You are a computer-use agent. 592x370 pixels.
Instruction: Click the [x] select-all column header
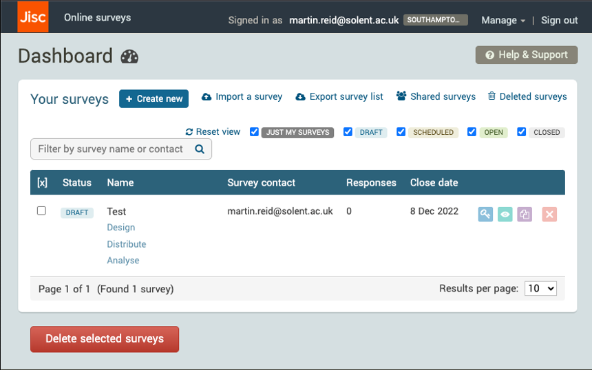click(42, 182)
